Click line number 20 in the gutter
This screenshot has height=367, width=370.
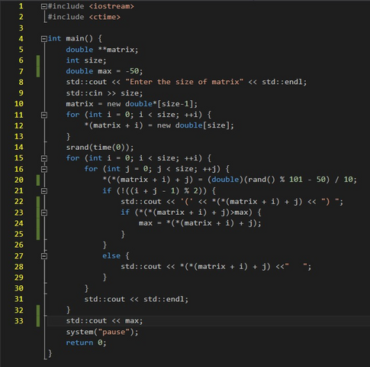(19, 180)
